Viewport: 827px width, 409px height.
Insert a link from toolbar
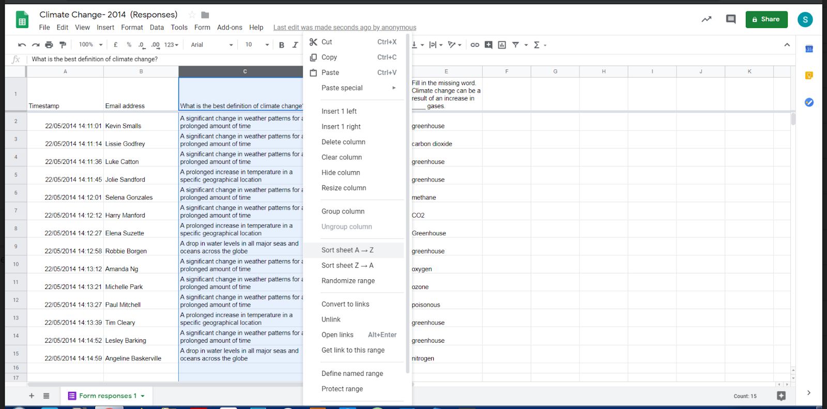474,45
